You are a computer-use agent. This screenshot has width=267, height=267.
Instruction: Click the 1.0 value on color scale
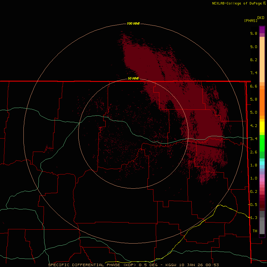pos(254,178)
